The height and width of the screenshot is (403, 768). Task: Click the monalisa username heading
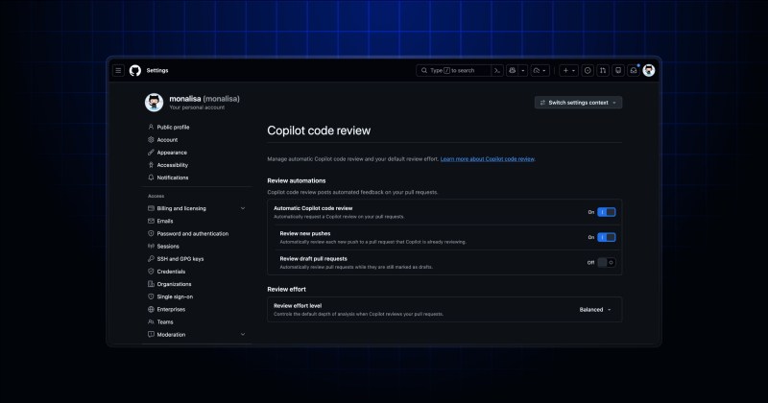[204, 99]
